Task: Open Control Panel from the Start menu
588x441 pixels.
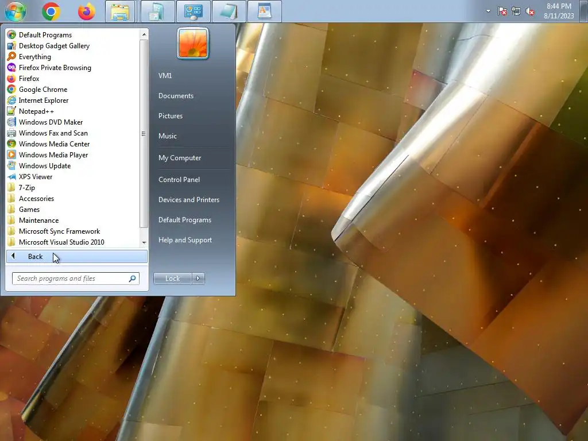Action: pyautogui.click(x=179, y=180)
